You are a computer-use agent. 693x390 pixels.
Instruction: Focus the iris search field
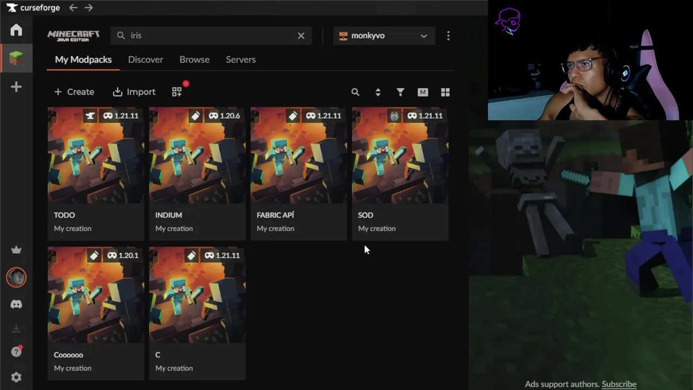212,36
